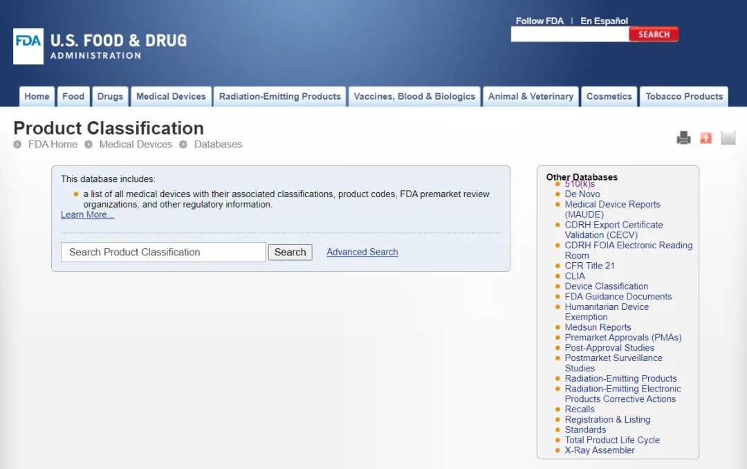The image size is (747, 469).
Task: Click the printer icon to print page
Action: (683, 138)
